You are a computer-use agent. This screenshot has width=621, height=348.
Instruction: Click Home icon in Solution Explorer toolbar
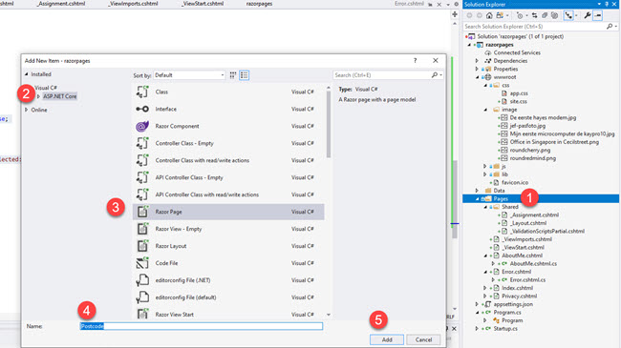point(489,15)
